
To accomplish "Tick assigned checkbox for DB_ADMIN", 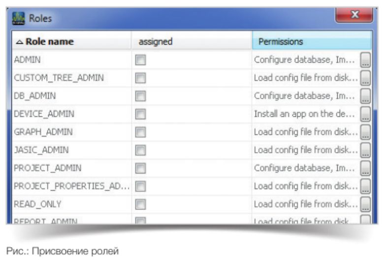I will 141,96.
